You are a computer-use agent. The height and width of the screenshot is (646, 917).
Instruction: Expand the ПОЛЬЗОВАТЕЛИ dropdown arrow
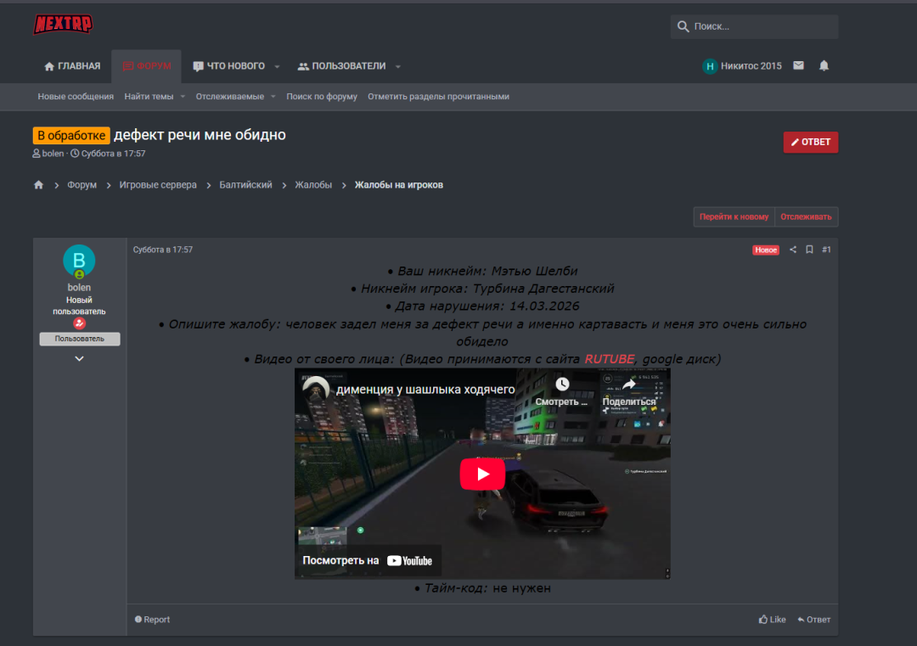click(397, 66)
